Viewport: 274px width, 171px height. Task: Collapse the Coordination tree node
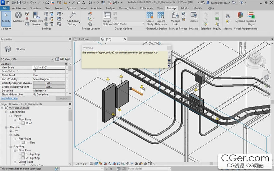[x=7, y=112]
